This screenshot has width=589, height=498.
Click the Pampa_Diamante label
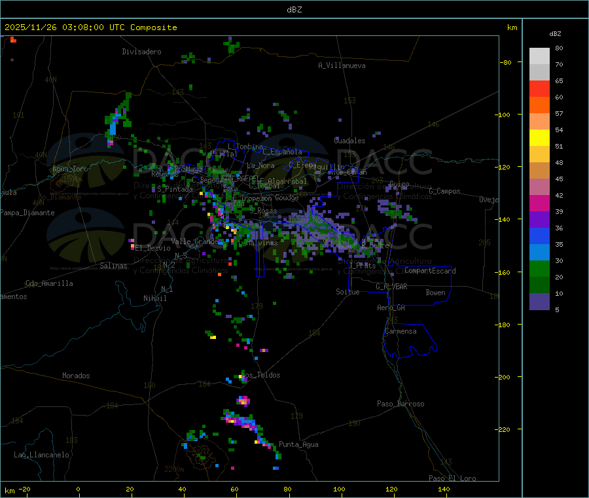[x=27, y=213]
